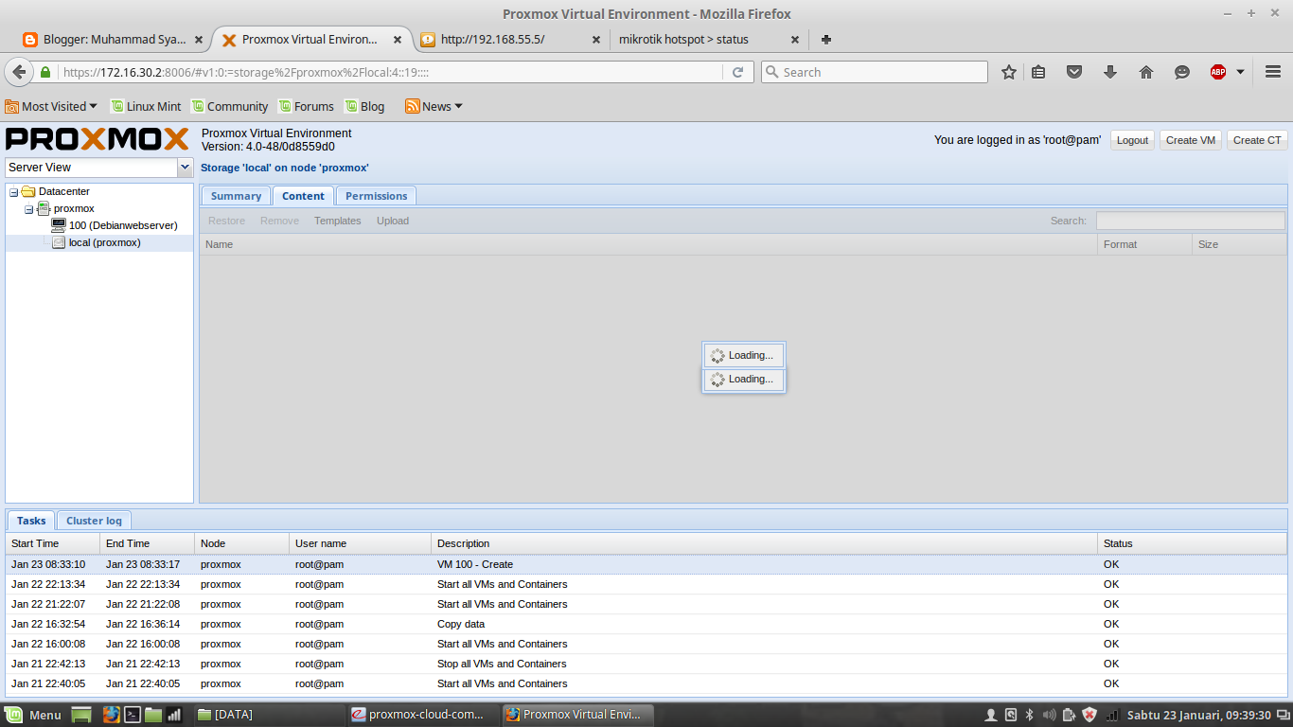Open the update manager shield icon
The height and width of the screenshot is (727, 1293).
pos(1089,715)
